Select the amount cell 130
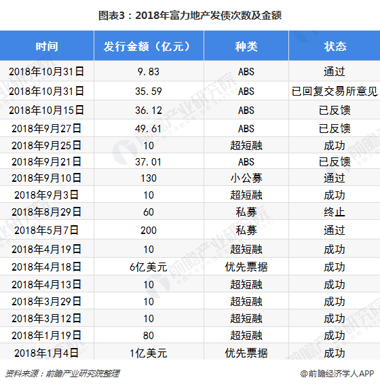The width and height of the screenshot is (380, 386). click(149, 178)
